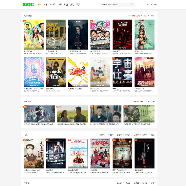Image resolution: width=186 pixels, height=186 pixels.
Task: Play the video of a couple in a green field
Action: pyautogui.click(x=72, y=114)
